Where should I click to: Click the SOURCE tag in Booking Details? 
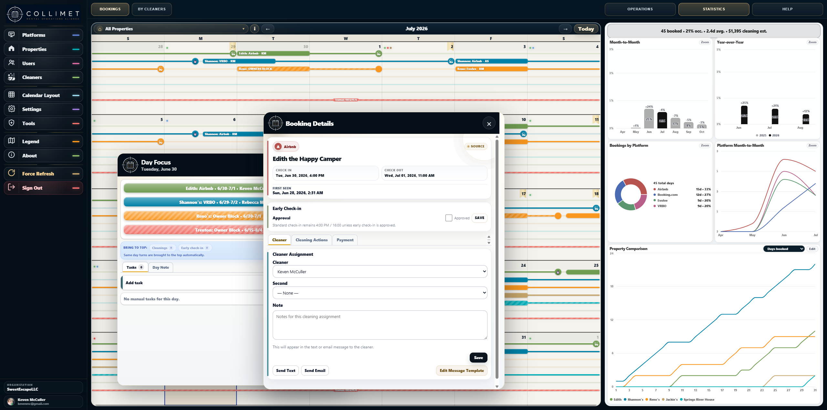pyautogui.click(x=476, y=146)
